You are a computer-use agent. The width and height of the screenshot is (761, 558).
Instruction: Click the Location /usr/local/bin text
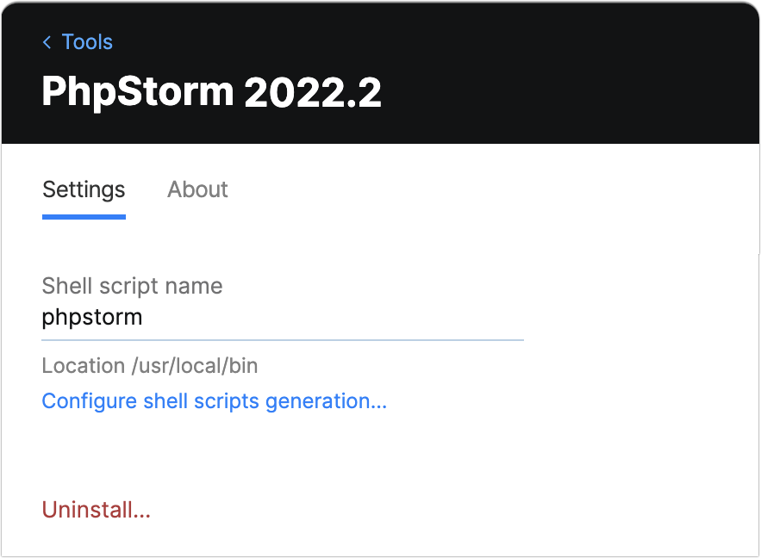pos(149,365)
